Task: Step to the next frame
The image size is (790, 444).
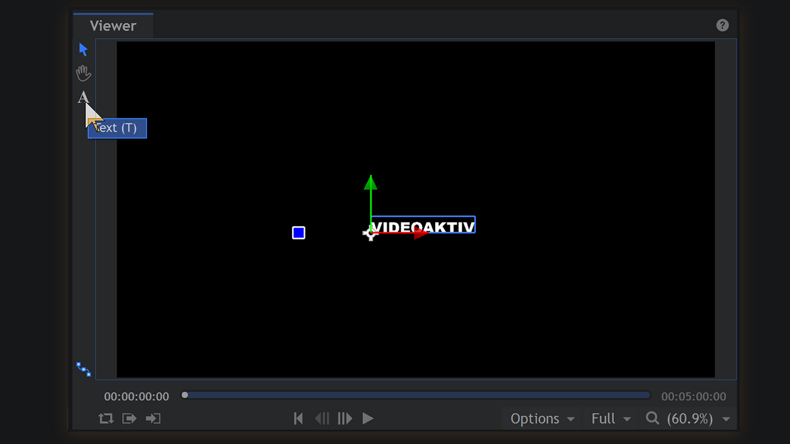Action: [x=344, y=419]
